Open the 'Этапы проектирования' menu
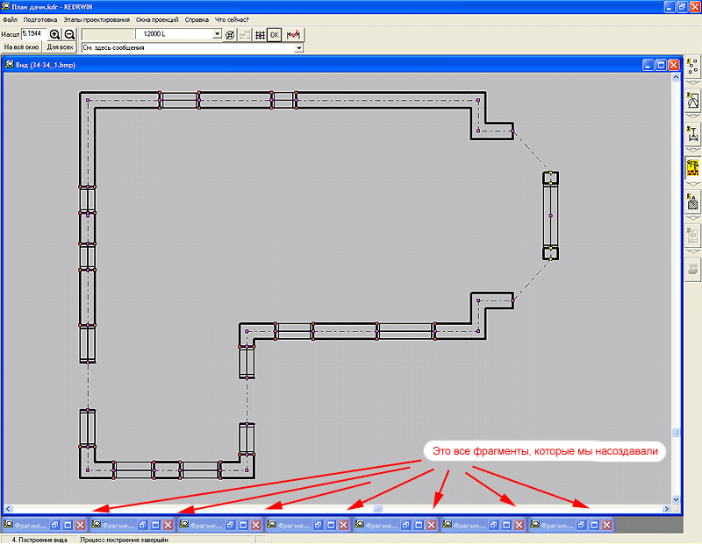The height and width of the screenshot is (544, 702). point(97,19)
